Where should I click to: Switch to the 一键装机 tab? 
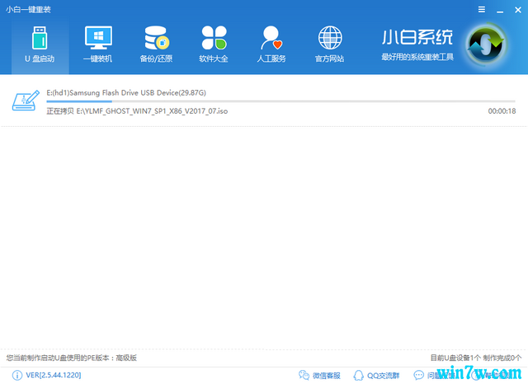coord(98,45)
